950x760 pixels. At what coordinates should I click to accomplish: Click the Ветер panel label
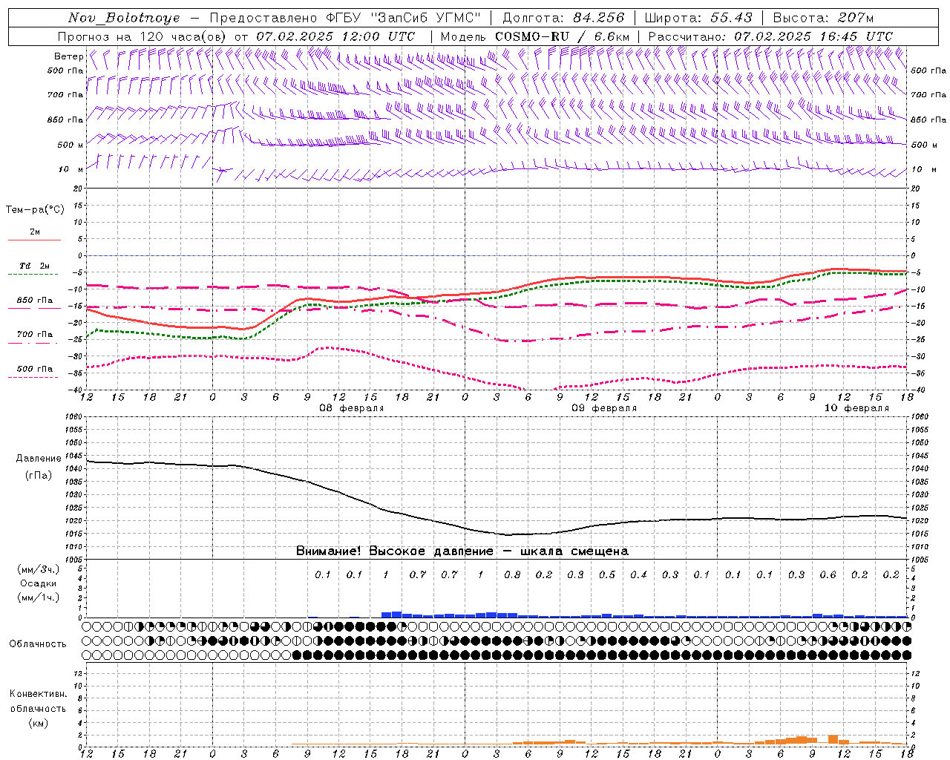point(68,56)
